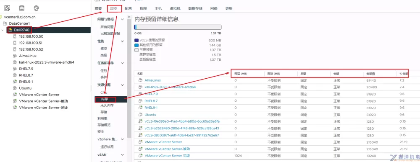Click the vCenter Server-被动 VM icon in tree
The image size is (420, 162).
[14, 101]
